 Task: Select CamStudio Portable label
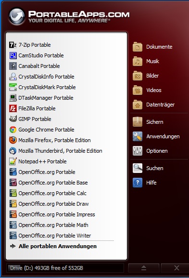[x=41, y=55]
